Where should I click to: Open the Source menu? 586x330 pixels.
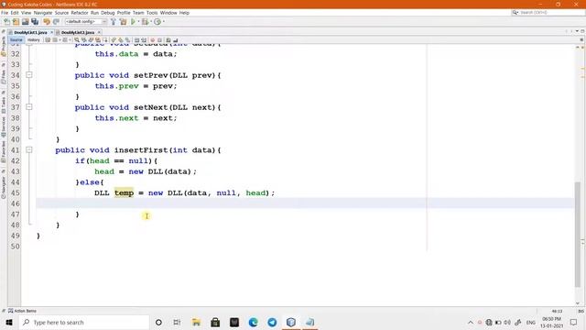[61, 13]
